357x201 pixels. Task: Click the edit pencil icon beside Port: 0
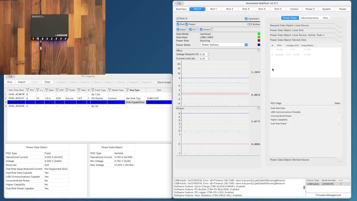pyautogui.click(x=178, y=18)
